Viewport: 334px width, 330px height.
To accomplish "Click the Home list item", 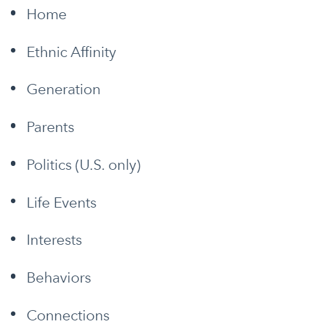I will (47, 15).
